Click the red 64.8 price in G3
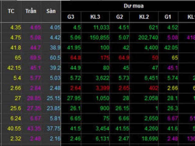Screen dimensions: 195x146 pyautogui.click(x=76, y=57)
